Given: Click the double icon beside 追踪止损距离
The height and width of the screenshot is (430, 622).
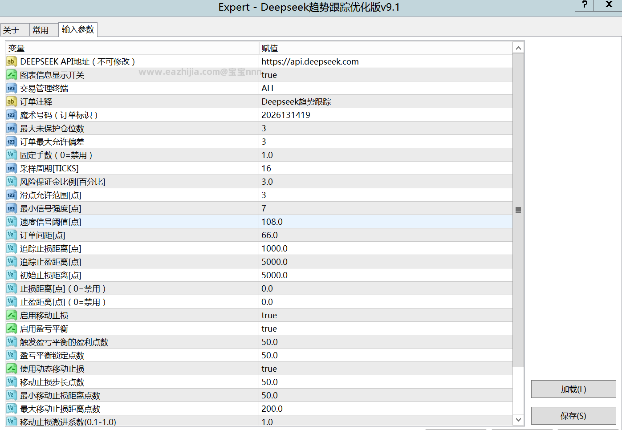Looking at the screenshot, I should pyautogui.click(x=12, y=248).
